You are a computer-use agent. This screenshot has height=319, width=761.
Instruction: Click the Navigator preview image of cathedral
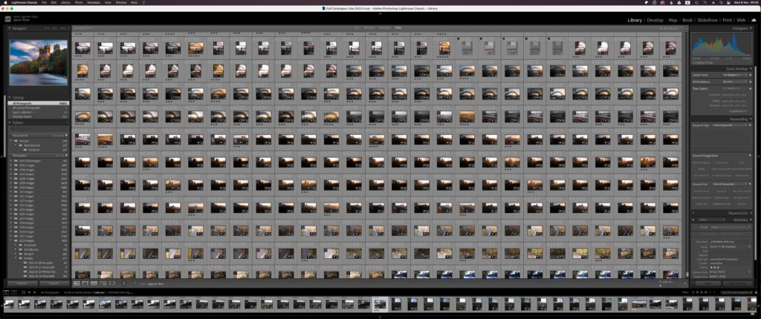39,62
